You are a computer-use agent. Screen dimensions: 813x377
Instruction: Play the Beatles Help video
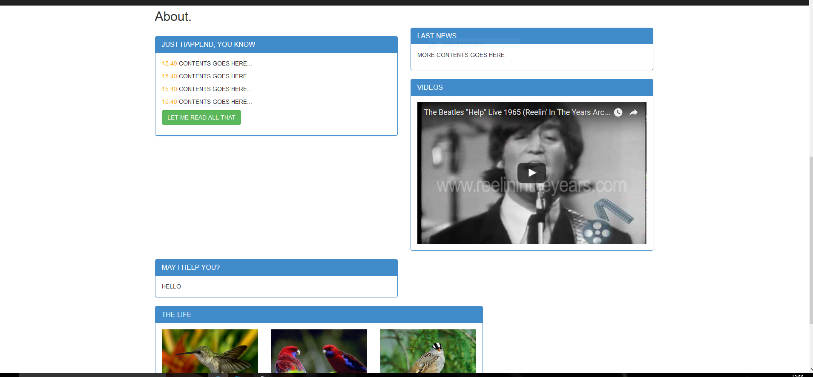click(531, 173)
